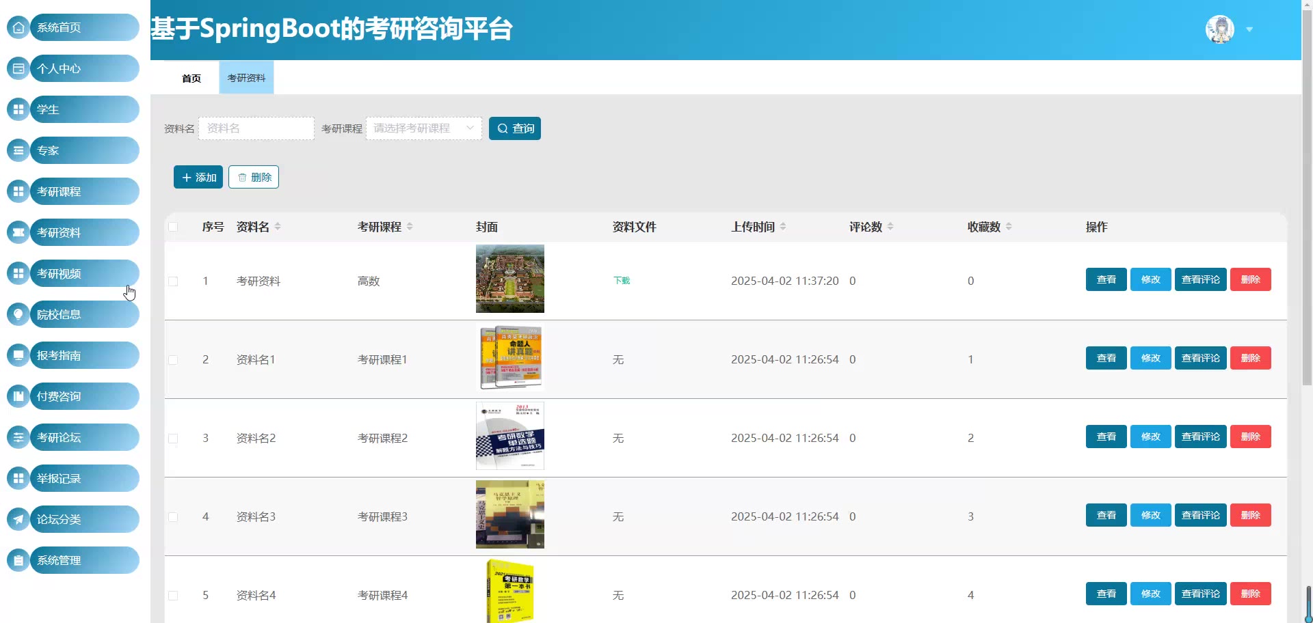Click the cover thumbnail of 资料名1 row
This screenshot has width=1313, height=623.
point(510,357)
